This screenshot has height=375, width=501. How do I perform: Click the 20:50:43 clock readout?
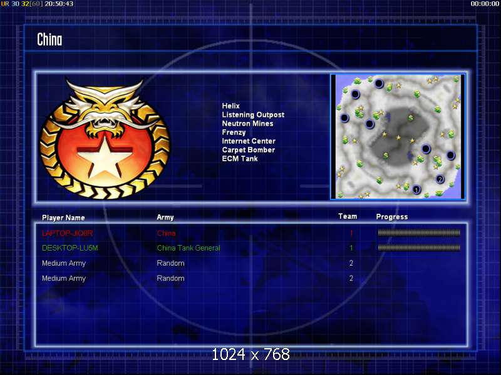click(x=59, y=4)
